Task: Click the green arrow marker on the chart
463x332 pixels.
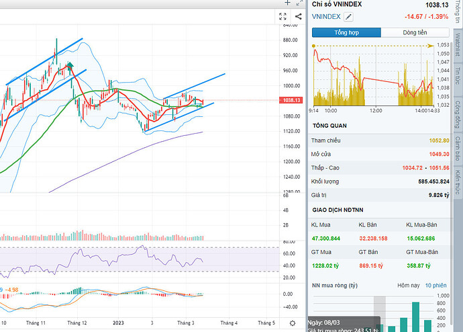Action: [x=69, y=66]
